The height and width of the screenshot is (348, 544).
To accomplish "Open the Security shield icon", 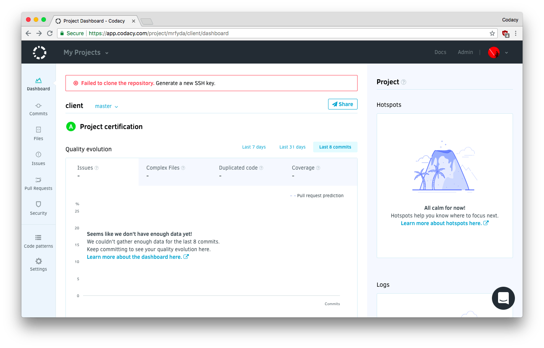I will pyautogui.click(x=38, y=204).
